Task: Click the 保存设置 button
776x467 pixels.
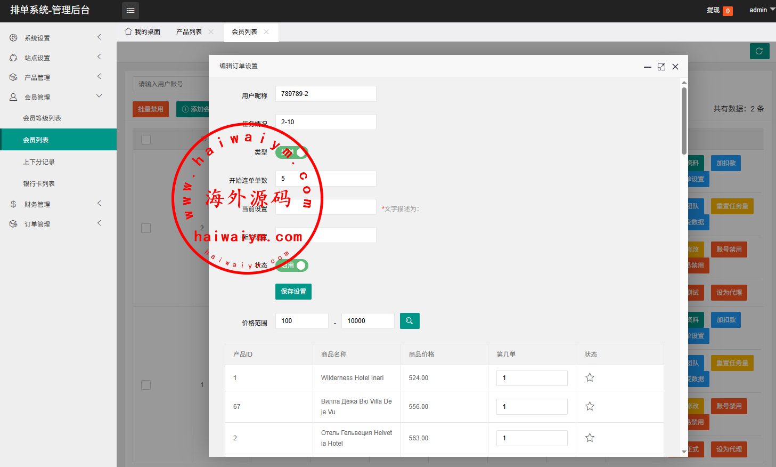Action: tap(293, 292)
